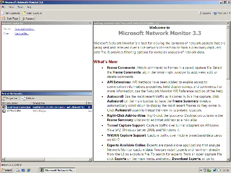The width and height of the screenshot is (231, 173).
Task: Click the Windows Start button
Action: [6, 170]
